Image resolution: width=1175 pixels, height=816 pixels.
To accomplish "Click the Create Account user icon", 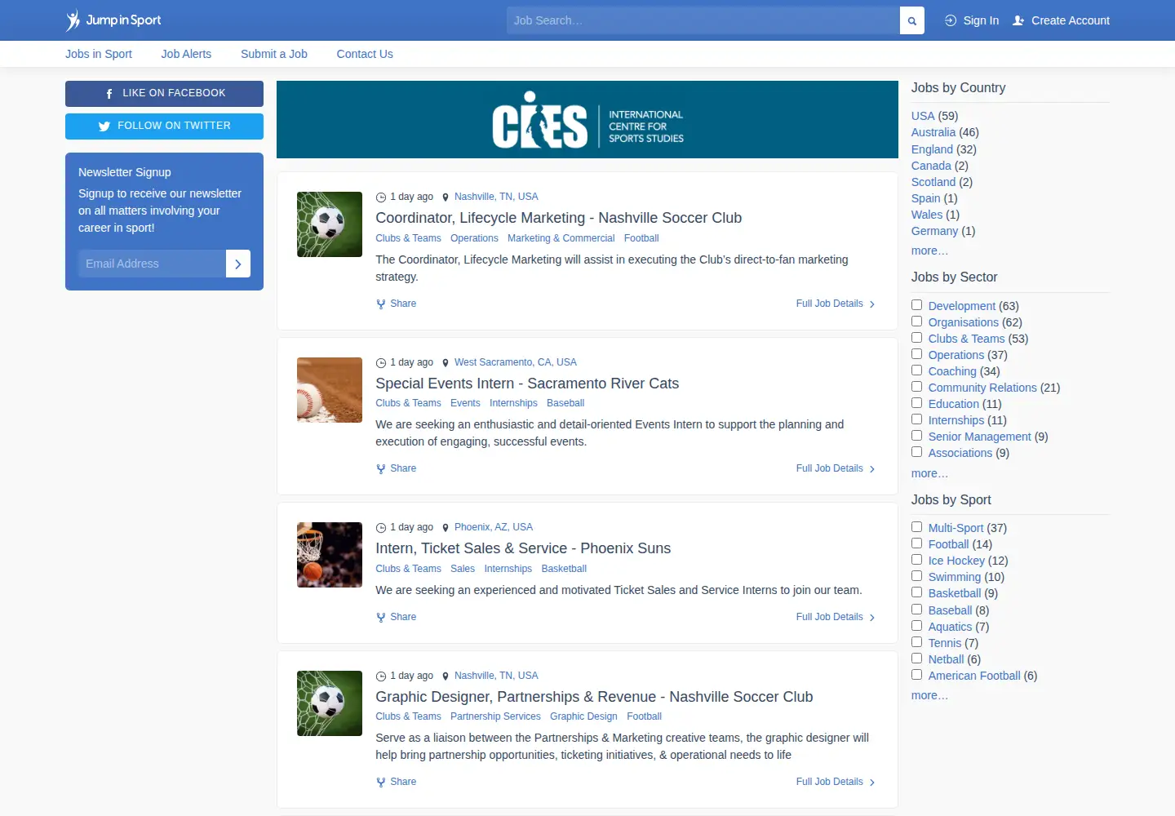I will click(x=1018, y=20).
